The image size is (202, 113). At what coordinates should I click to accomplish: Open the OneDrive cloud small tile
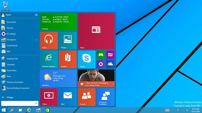[x=110, y=64]
